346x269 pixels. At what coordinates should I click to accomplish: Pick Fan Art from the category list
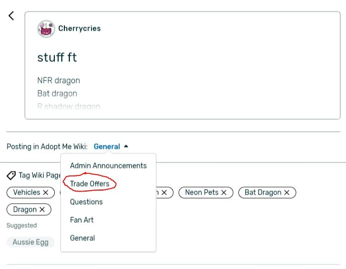pyautogui.click(x=81, y=220)
